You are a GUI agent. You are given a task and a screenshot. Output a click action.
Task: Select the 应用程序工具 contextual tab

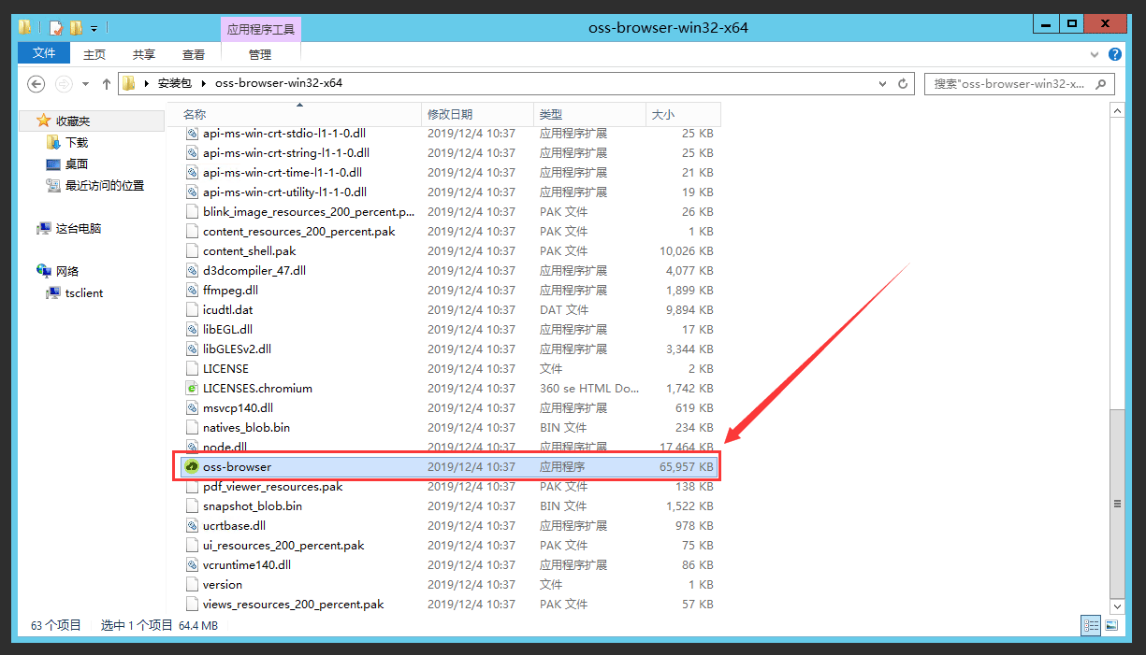click(261, 29)
